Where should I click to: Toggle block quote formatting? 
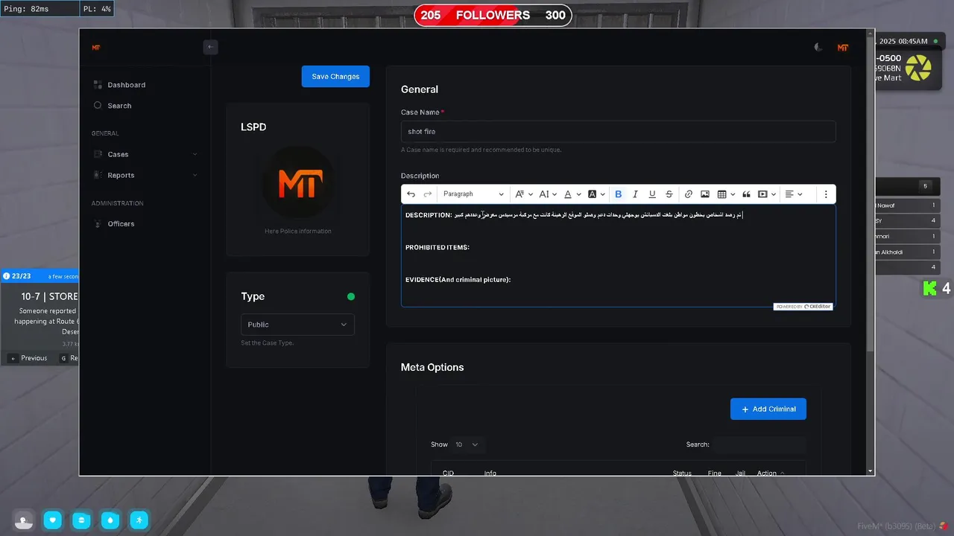pyautogui.click(x=746, y=194)
